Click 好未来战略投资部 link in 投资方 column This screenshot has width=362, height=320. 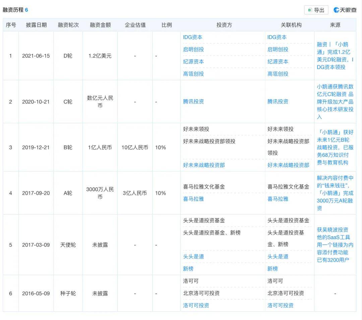pos(204,165)
